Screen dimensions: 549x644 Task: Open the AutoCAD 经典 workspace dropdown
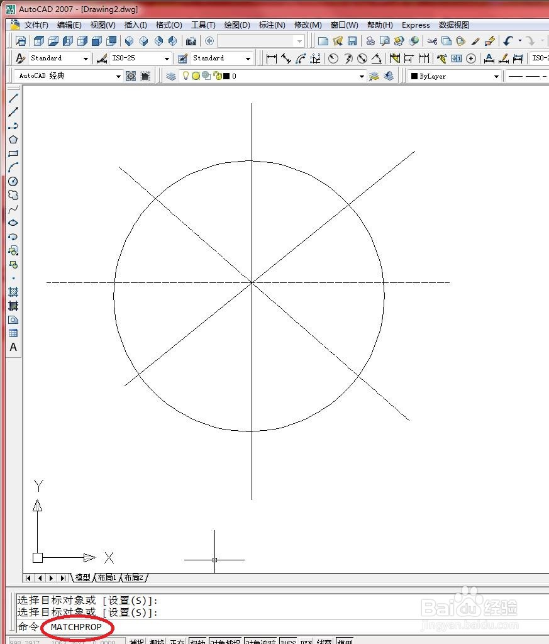[x=118, y=76]
